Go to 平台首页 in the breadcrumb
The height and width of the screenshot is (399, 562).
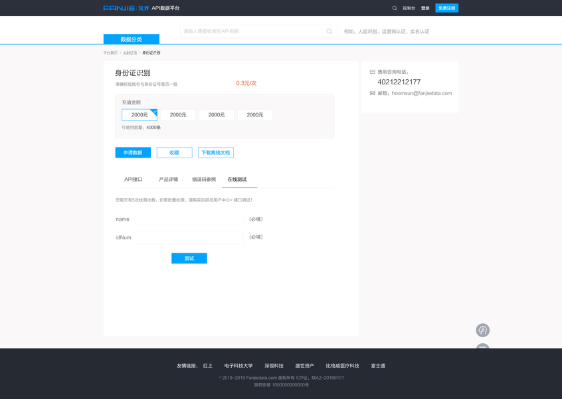[110, 53]
